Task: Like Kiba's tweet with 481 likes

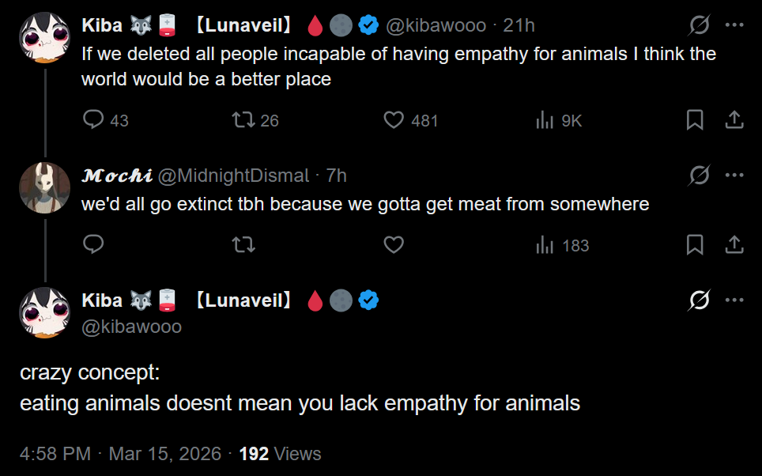Action: (x=394, y=120)
